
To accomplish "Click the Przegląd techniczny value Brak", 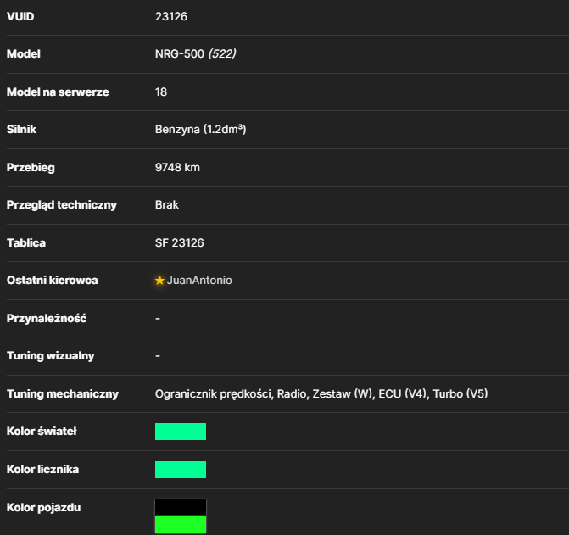I will pos(167,204).
